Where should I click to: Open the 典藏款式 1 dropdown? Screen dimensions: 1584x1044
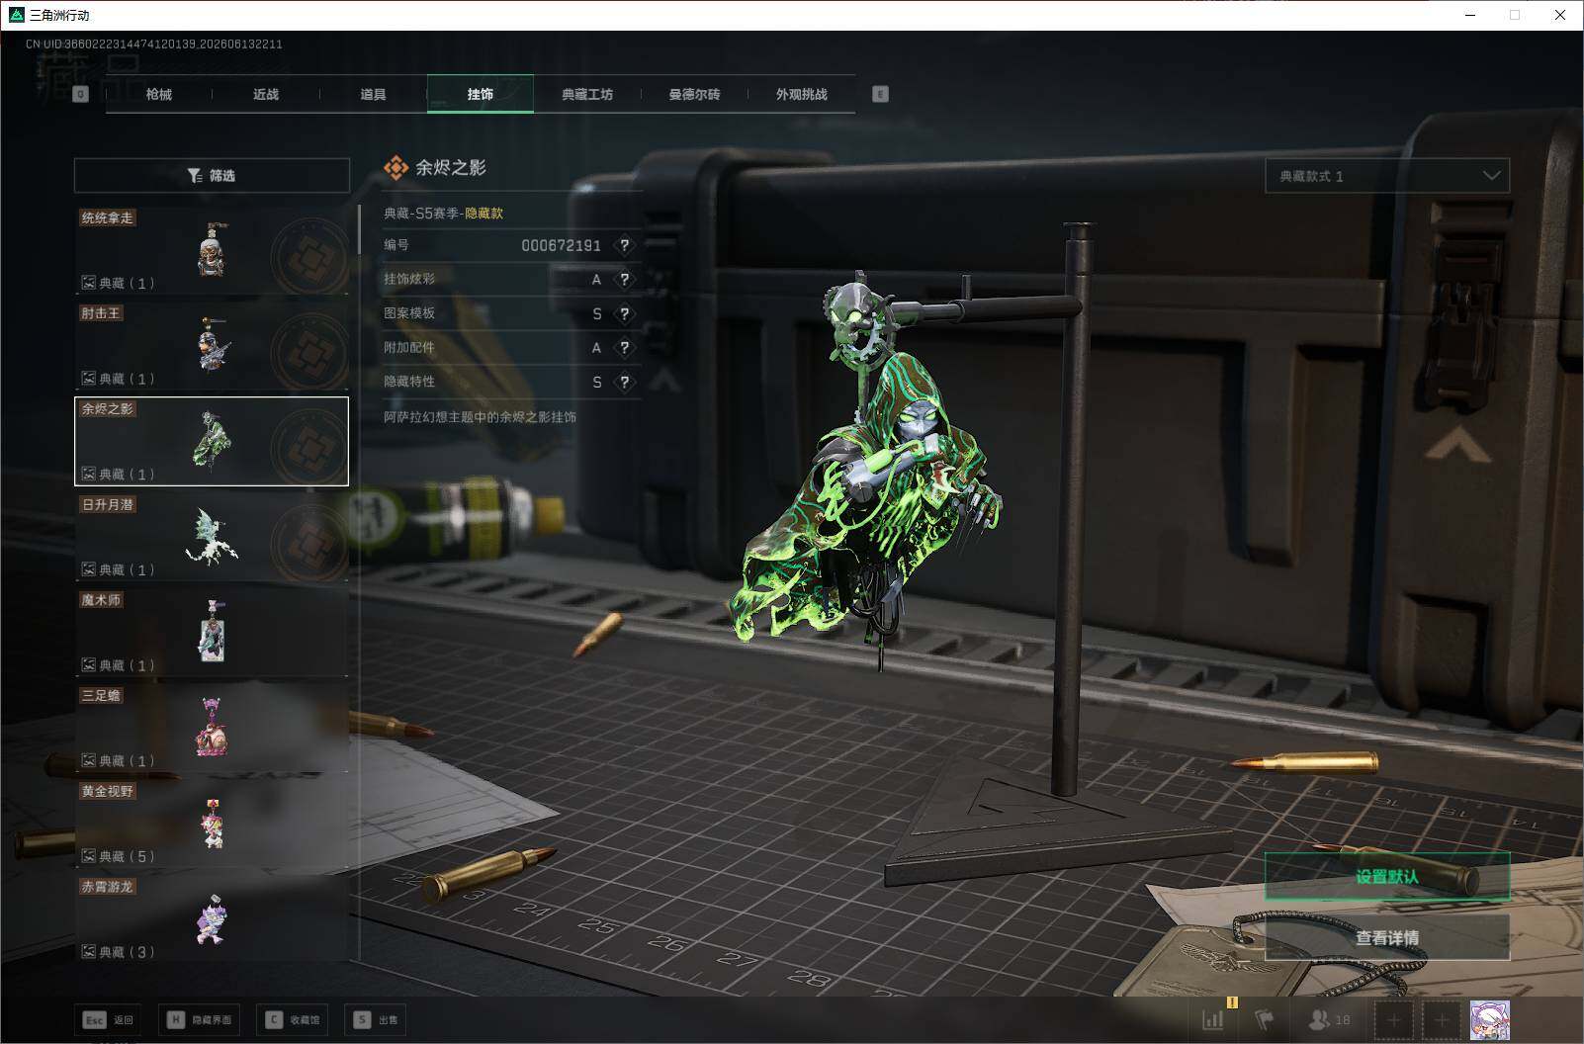point(1387,176)
